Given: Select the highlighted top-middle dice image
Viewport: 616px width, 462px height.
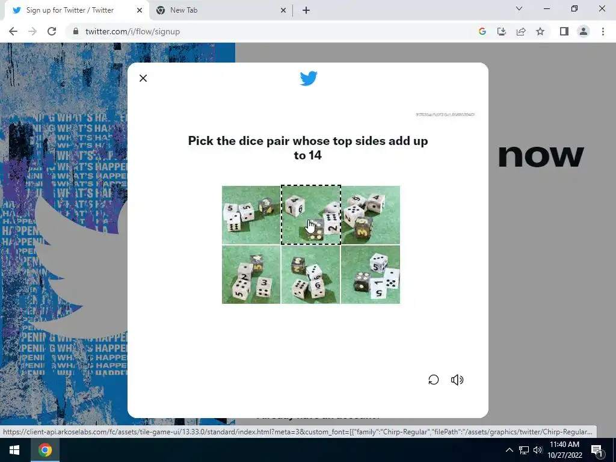Looking at the screenshot, I should pos(311,215).
